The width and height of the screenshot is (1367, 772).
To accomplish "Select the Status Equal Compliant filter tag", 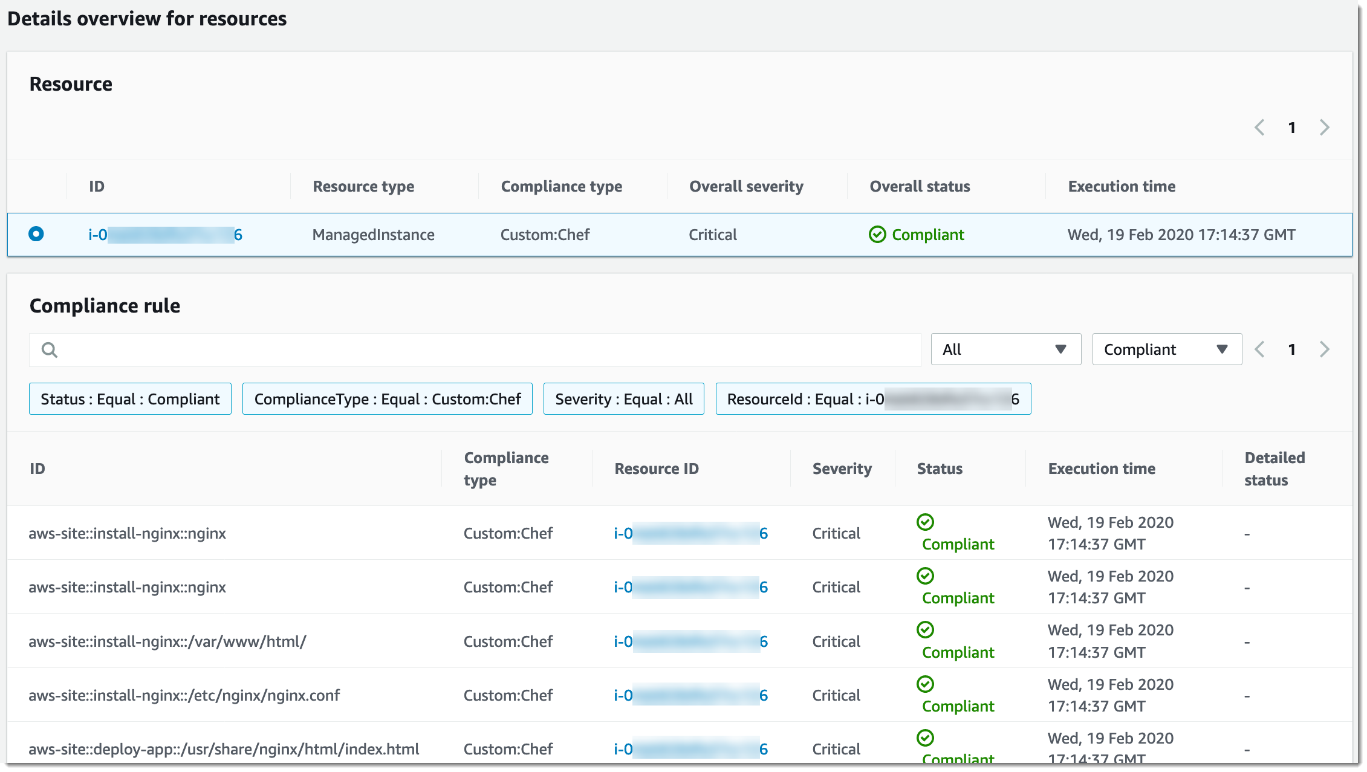I will tap(129, 398).
